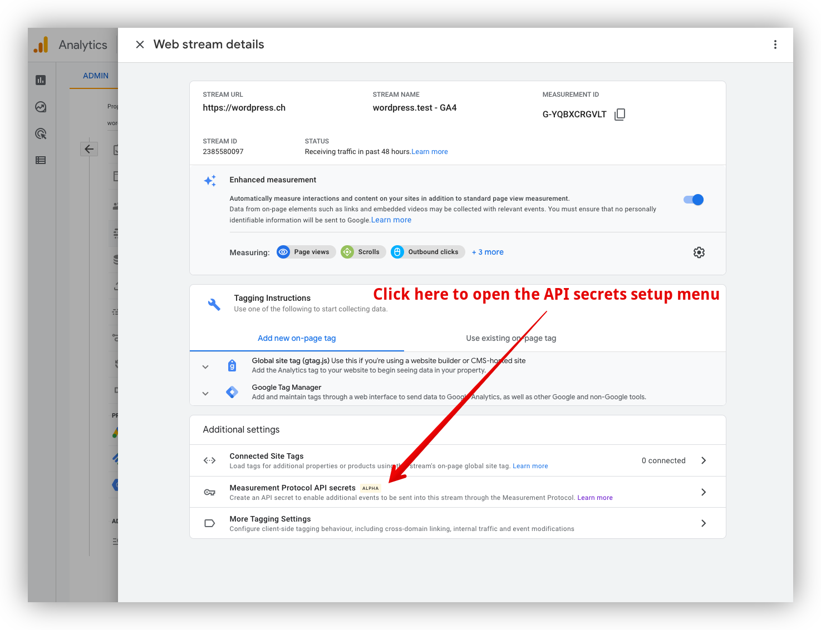Screen dimensions: 821x630
Task: Click the Outbound clicks mouse icon
Action: pyautogui.click(x=397, y=252)
